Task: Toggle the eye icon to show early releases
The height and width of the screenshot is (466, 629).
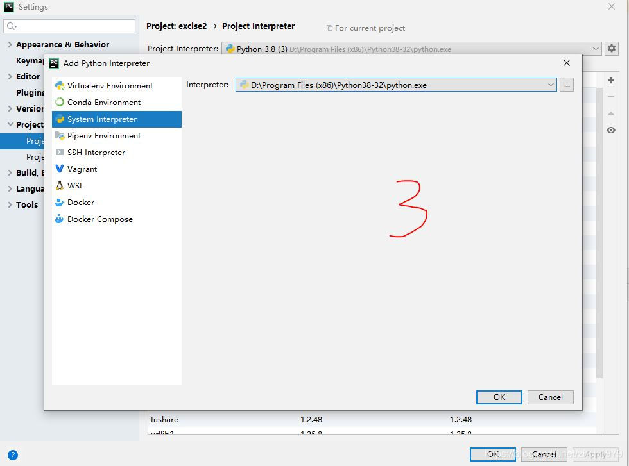Action: point(610,130)
